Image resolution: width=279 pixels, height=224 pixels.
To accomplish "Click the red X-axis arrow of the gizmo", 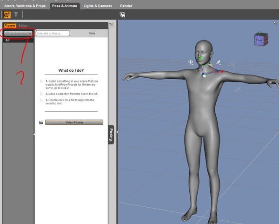I will pos(222,72).
